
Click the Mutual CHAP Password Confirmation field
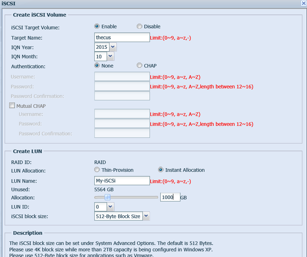click(x=122, y=133)
